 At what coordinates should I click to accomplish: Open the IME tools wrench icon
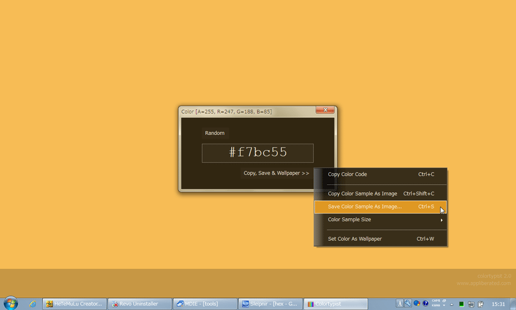point(408,304)
